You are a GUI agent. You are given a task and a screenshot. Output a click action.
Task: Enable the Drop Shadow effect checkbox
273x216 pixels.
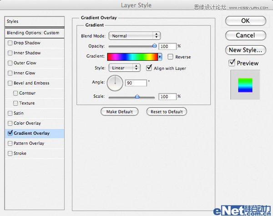[10, 43]
